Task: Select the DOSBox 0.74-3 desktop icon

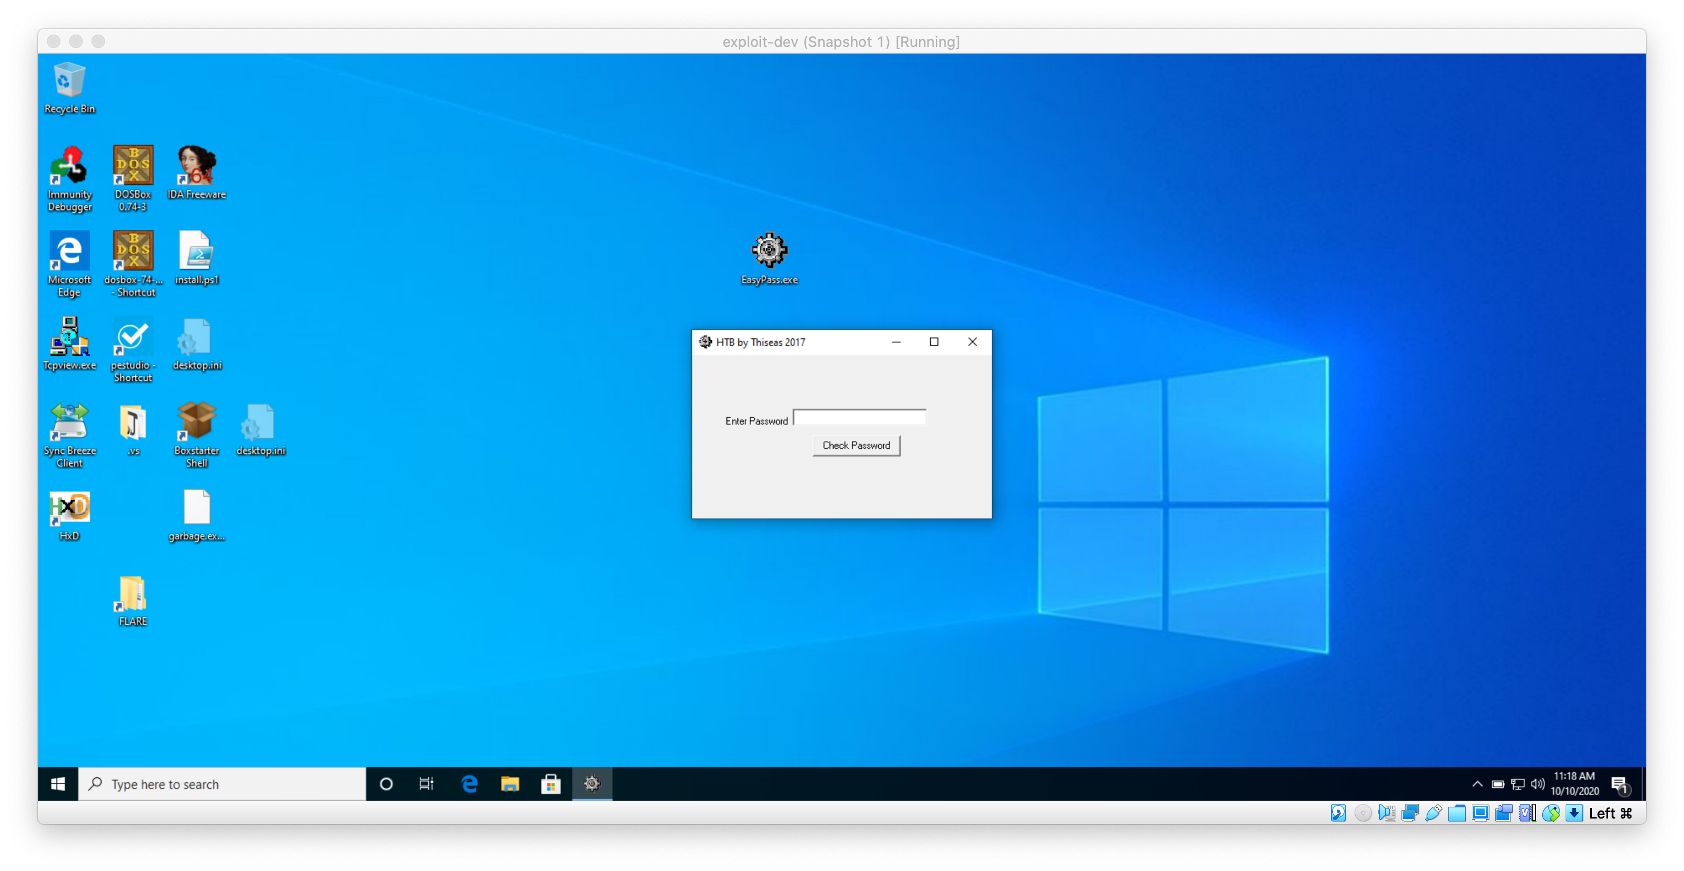Action: pyautogui.click(x=133, y=178)
